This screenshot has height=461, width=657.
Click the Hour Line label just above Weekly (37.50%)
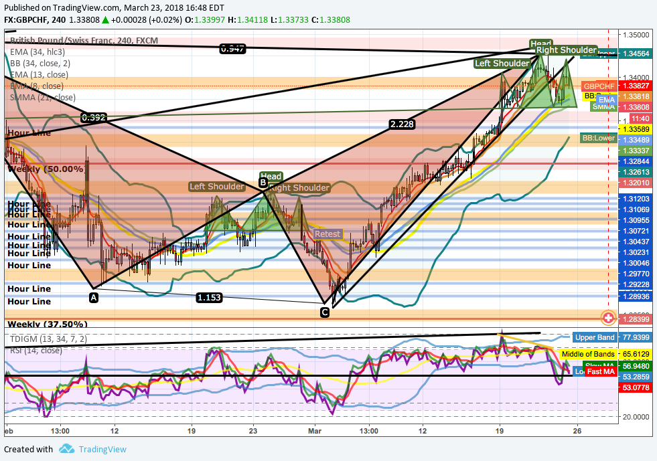29,302
